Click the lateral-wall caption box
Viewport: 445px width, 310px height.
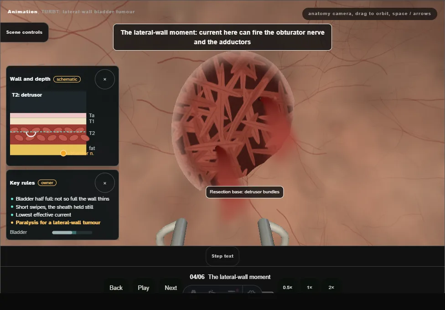[x=222, y=37]
